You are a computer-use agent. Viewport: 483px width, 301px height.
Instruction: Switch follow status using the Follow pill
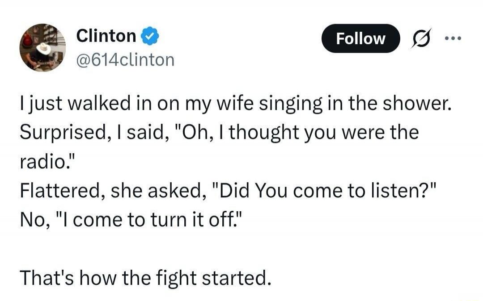pos(360,38)
